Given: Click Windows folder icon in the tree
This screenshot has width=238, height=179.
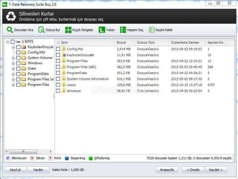Looking at the screenshot, I should click(23, 63).
